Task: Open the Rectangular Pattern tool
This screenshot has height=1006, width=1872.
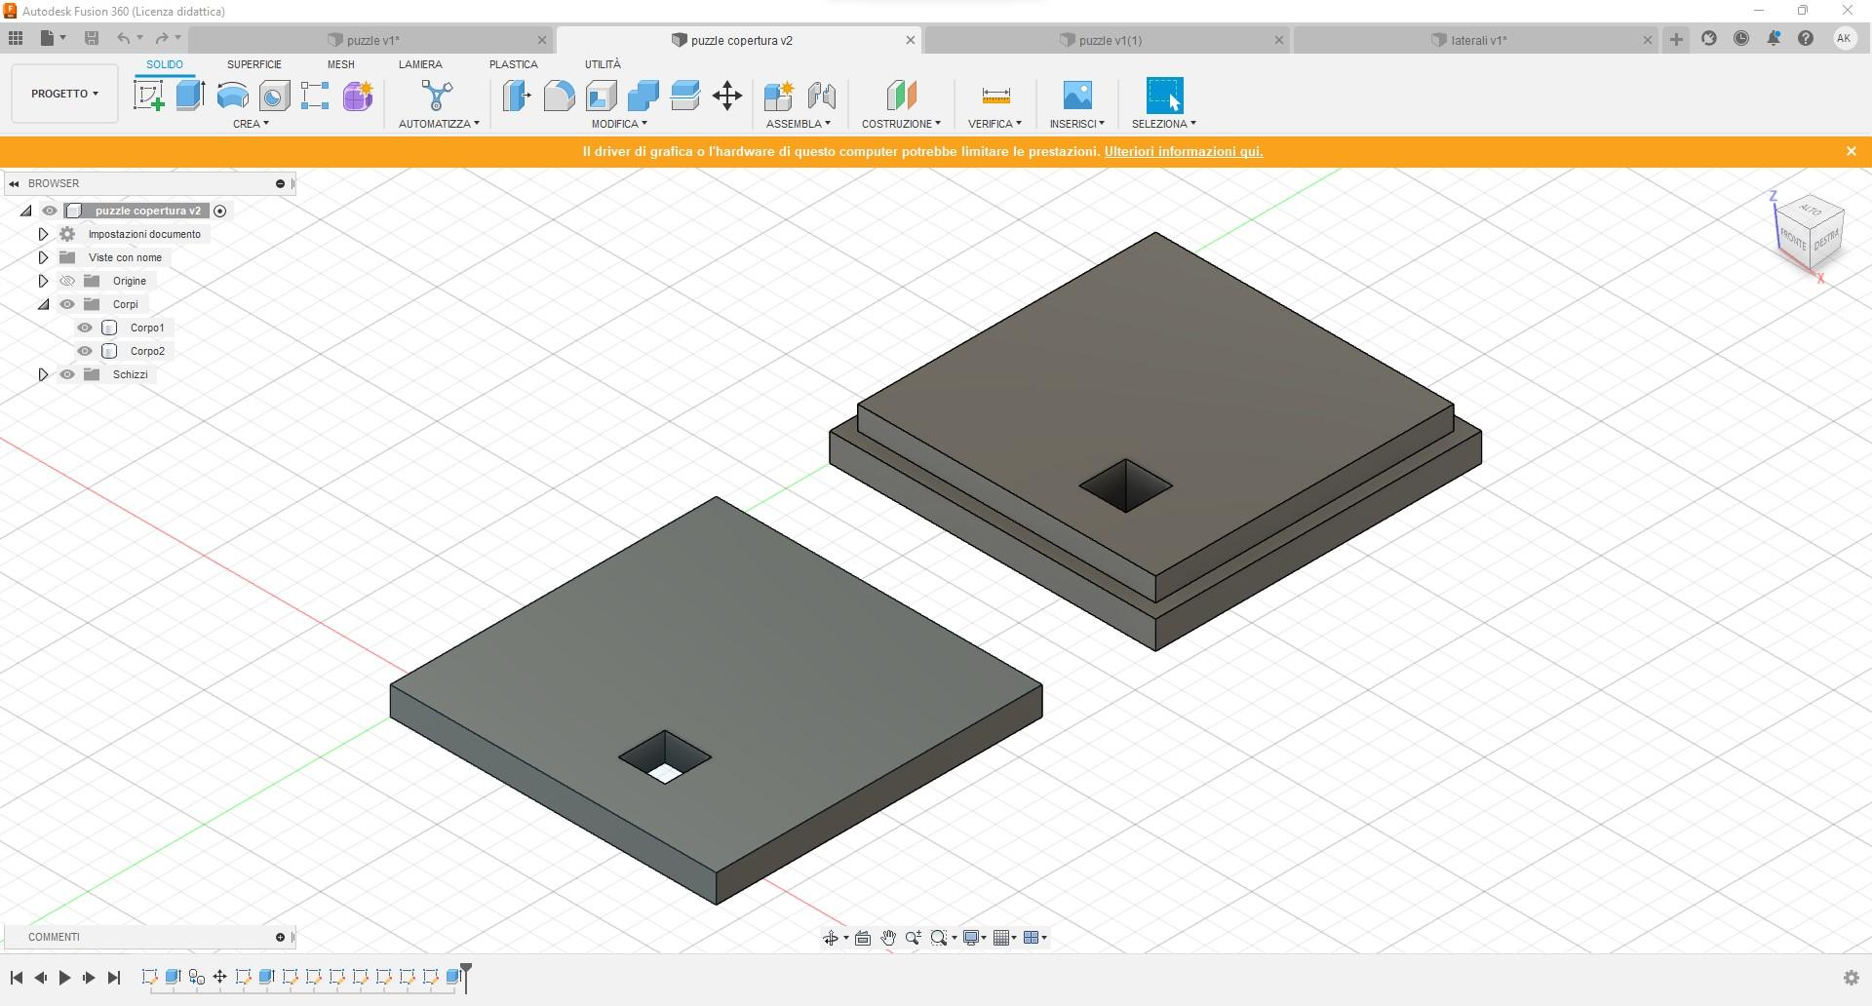Action: (315, 96)
